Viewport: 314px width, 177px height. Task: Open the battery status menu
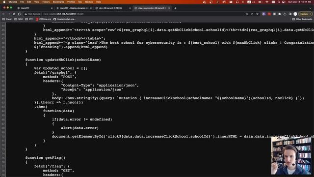click(260, 2)
